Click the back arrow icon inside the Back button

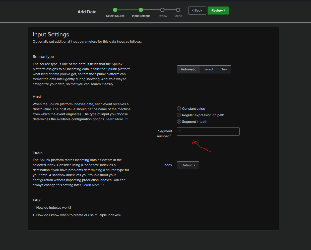tap(193, 10)
